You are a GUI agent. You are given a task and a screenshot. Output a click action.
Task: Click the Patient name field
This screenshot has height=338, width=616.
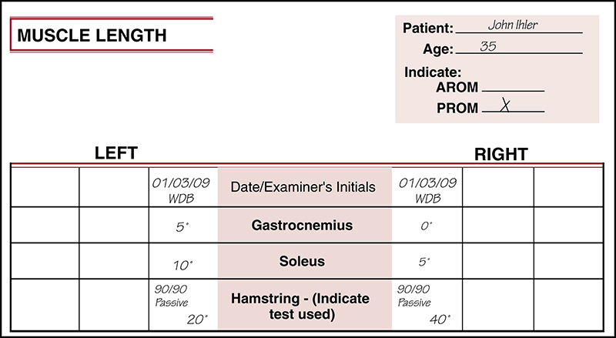517,26
